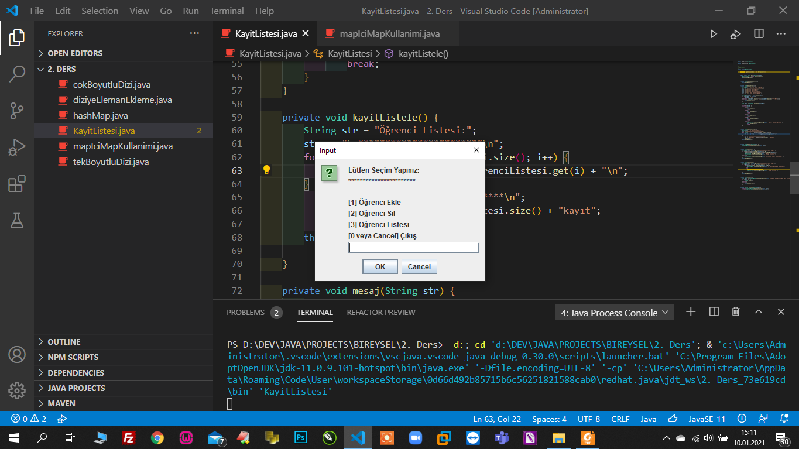Switch to mapIciMapKullanimi.java tab
Viewport: 799px width, 449px height.
point(389,34)
